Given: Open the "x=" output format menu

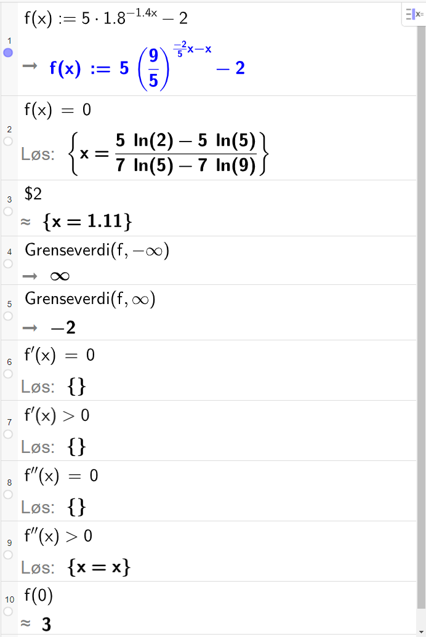Looking at the screenshot, I should point(414,14).
